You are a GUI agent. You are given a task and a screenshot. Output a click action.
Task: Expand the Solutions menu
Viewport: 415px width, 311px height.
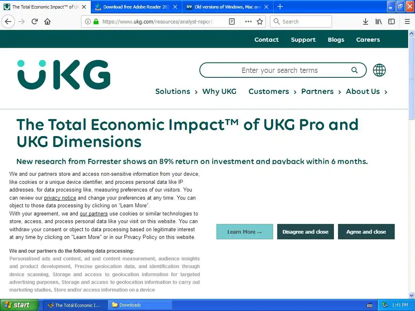(176, 92)
